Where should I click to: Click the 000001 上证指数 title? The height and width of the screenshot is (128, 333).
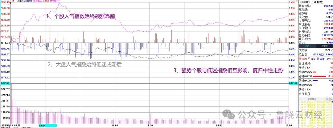tap(309, 2)
